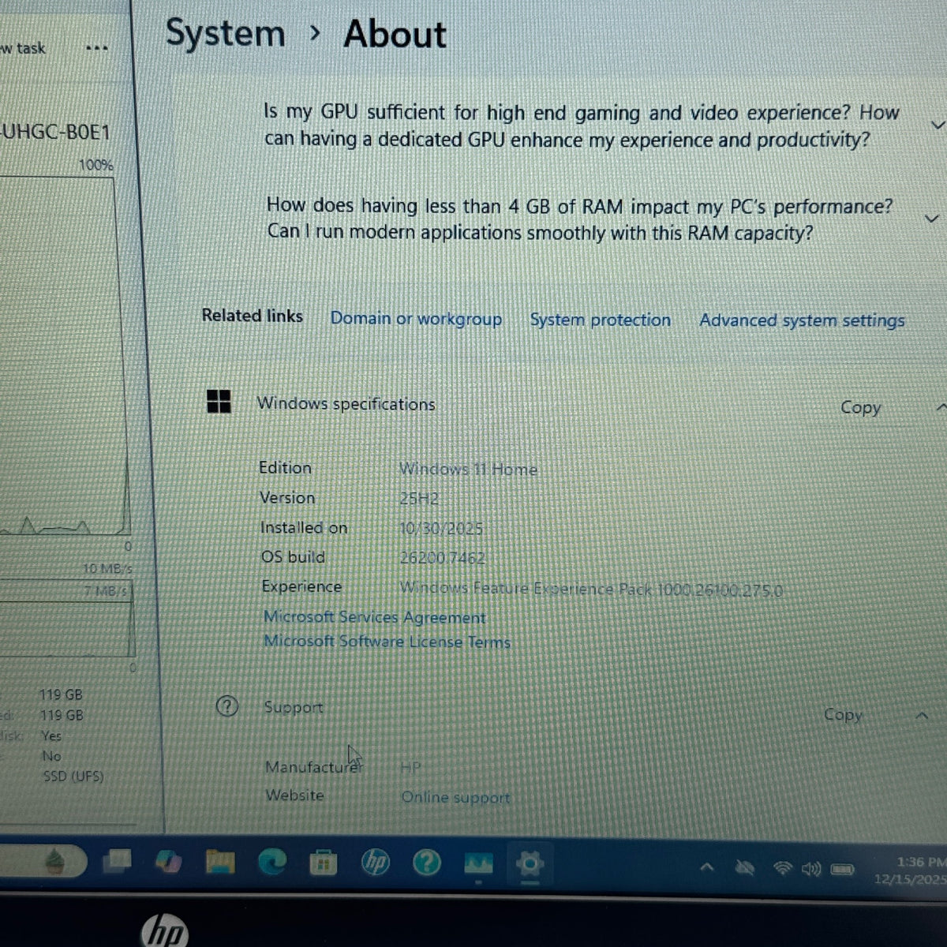Click the Website label
947x947 pixels.
click(x=294, y=795)
